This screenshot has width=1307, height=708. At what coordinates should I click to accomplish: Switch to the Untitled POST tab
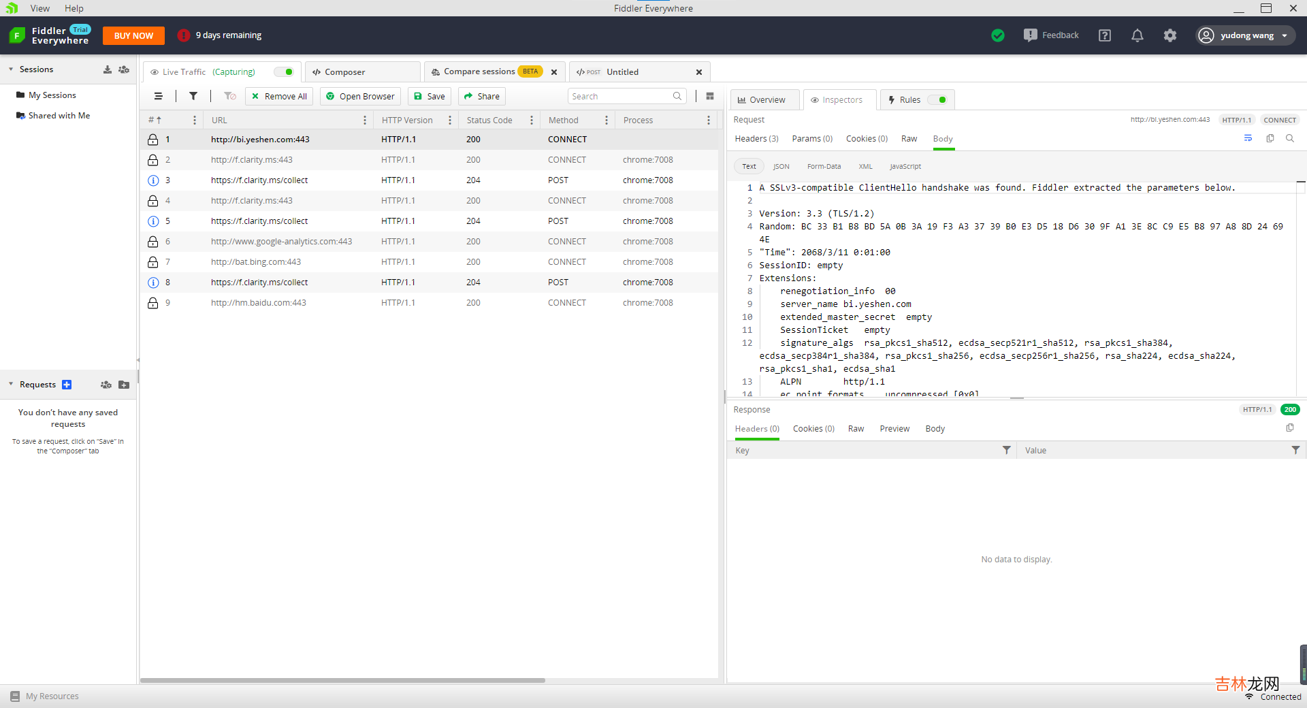tap(623, 71)
